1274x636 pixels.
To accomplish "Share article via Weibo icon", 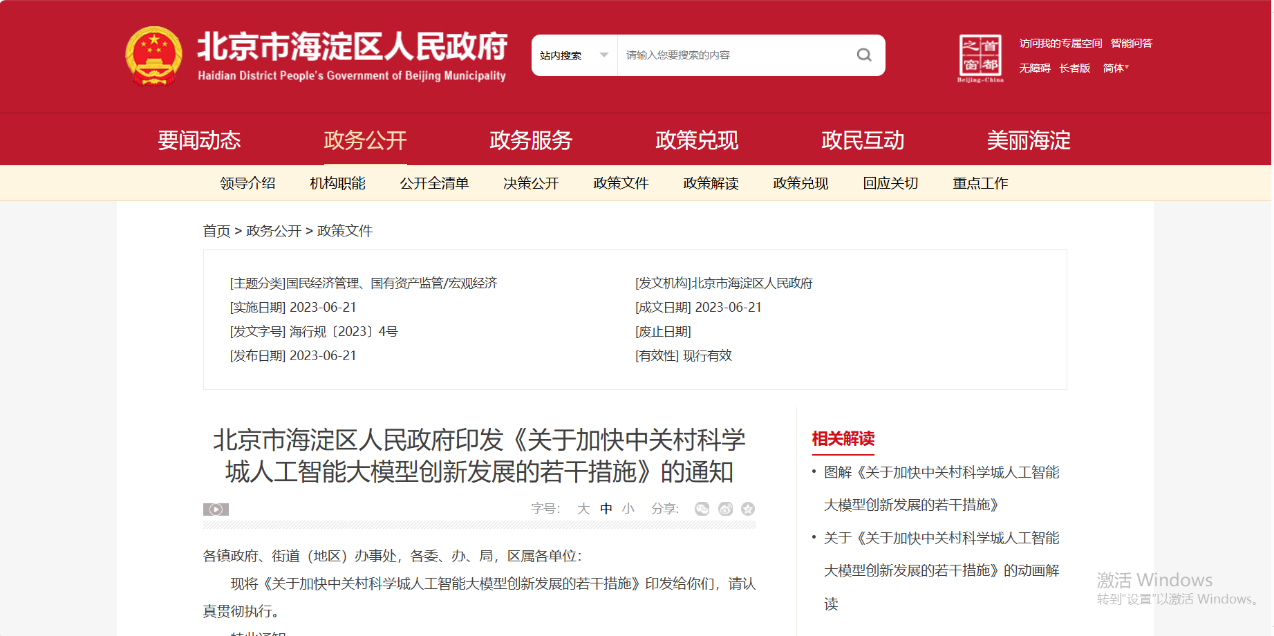I will point(725,509).
